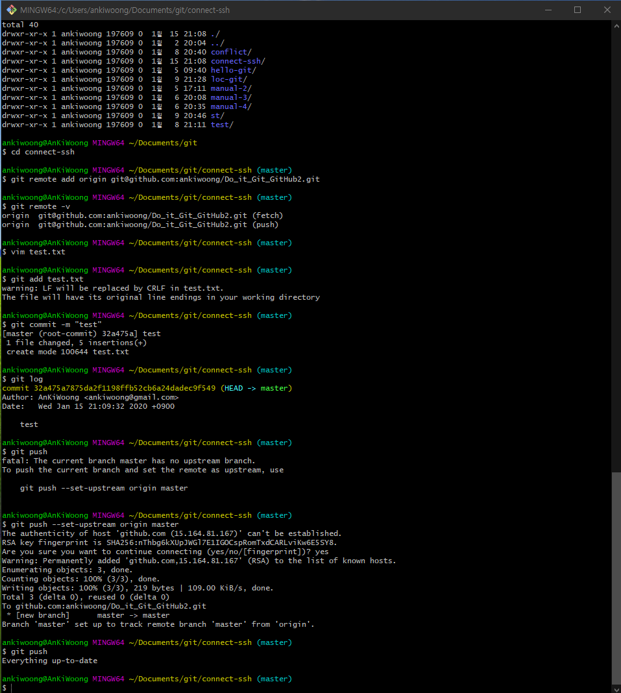Minimize the MINGW64 terminal window
The image size is (621, 693).
coord(548,10)
